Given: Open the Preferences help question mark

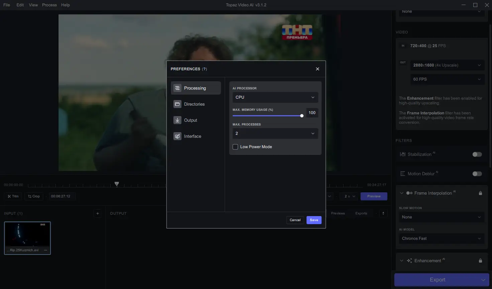Looking at the screenshot, I should click(204, 69).
